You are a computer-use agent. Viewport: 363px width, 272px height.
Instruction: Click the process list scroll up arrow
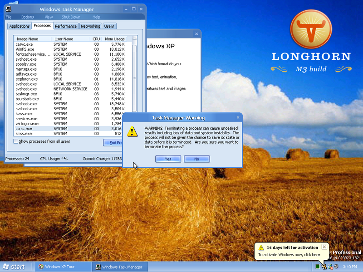pos(134,39)
